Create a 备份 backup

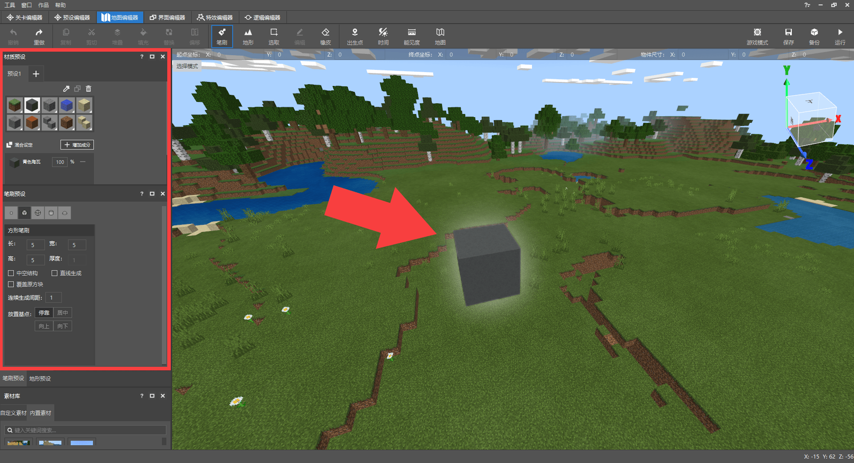pos(814,36)
